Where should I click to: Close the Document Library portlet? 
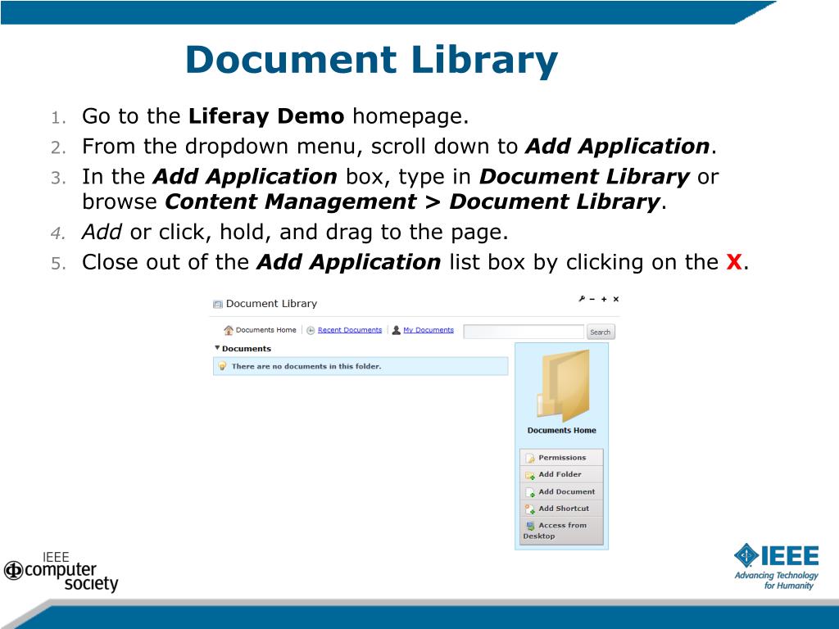pyautogui.click(x=616, y=299)
